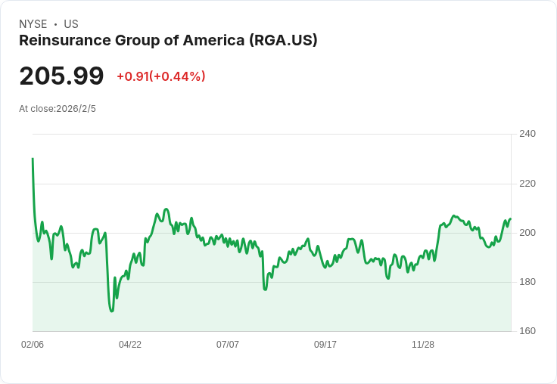Click the NYSE exchange label
557x384 pixels.
(33, 24)
